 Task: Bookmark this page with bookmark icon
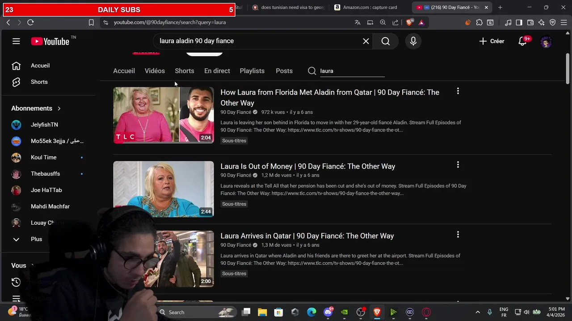tap(91, 22)
